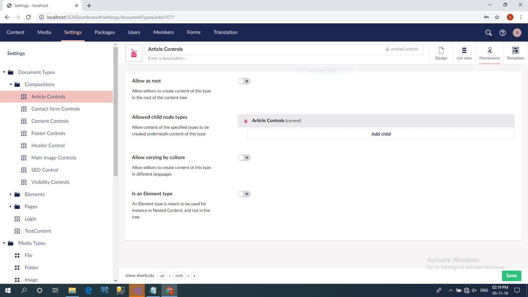Open a new browser tab
The width and height of the screenshot is (528, 297).
point(89,6)
